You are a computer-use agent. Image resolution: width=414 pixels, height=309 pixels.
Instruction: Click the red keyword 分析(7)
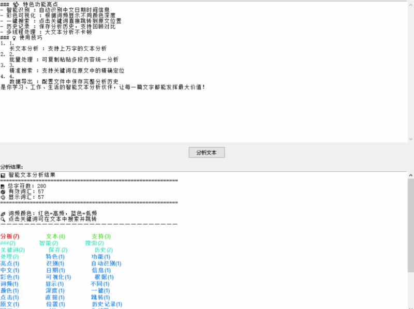(10, 237)
